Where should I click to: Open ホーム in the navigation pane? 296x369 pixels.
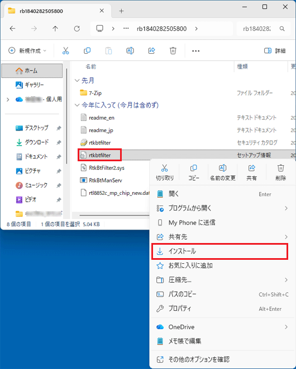[x=32, y=71]
